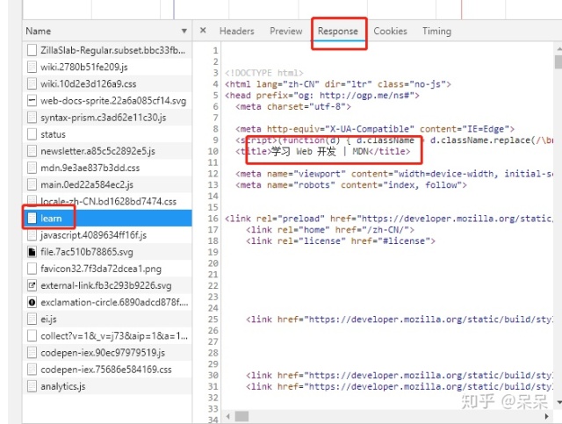562x424 pixels.
Task: Select syntax-prism.c3ad62e11c30.js request
Action: click(x=104, y=118)
